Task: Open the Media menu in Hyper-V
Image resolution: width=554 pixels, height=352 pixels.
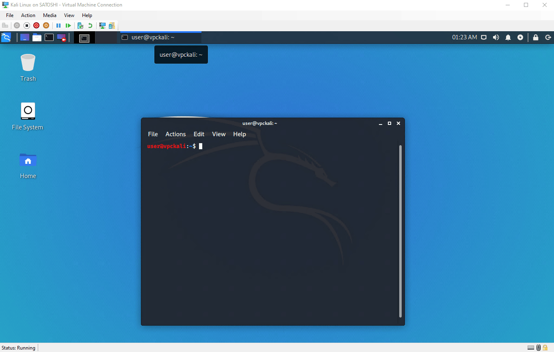Action: point(50,15)
